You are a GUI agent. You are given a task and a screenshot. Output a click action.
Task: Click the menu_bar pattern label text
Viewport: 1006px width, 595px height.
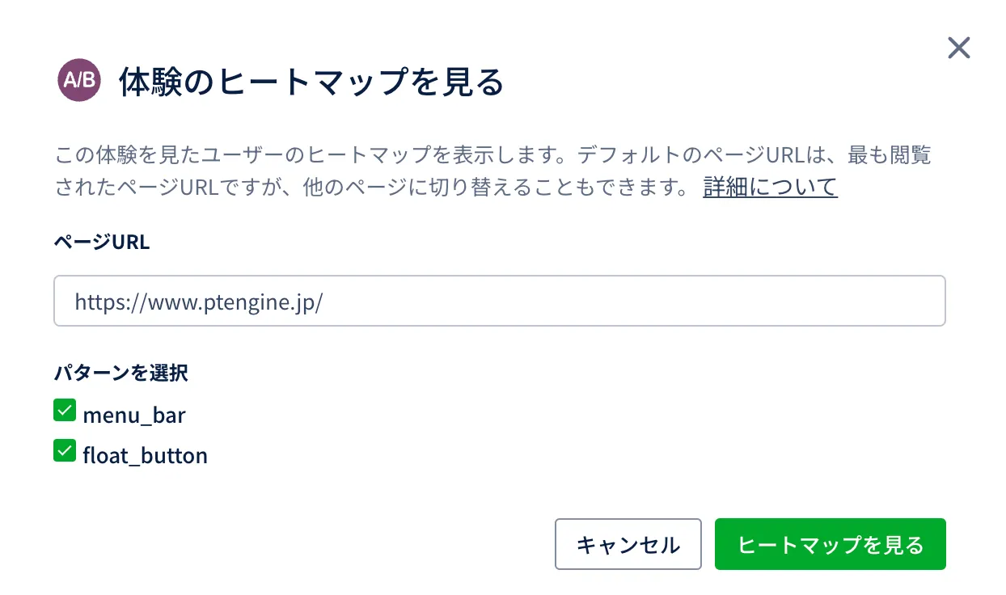[x=134, y=416]
